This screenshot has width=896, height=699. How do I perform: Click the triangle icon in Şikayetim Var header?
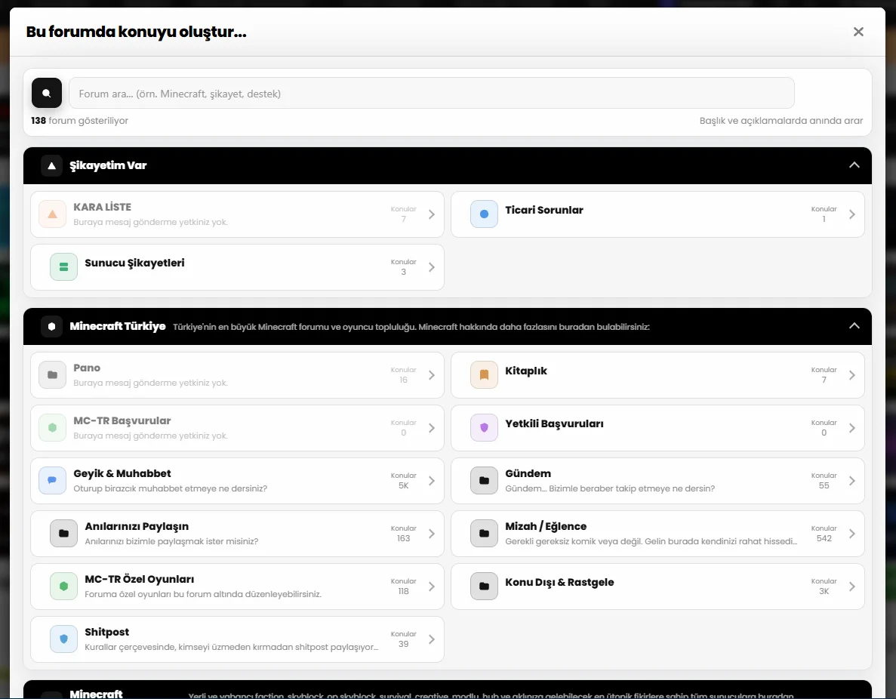click(x=52, y=166)
